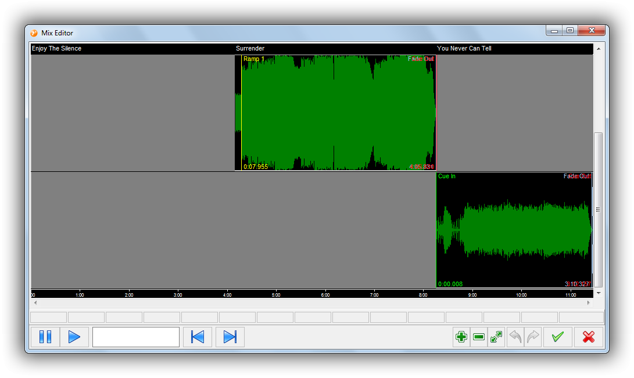Accept changes with the green checkmark
The width and height of the screenshot is (634, 378).
[557, 337]
